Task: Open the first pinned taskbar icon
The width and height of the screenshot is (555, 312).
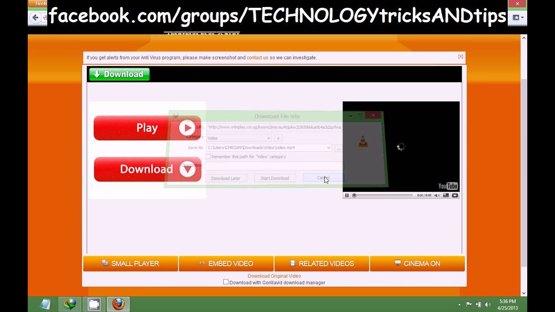Action: (46, 304)
